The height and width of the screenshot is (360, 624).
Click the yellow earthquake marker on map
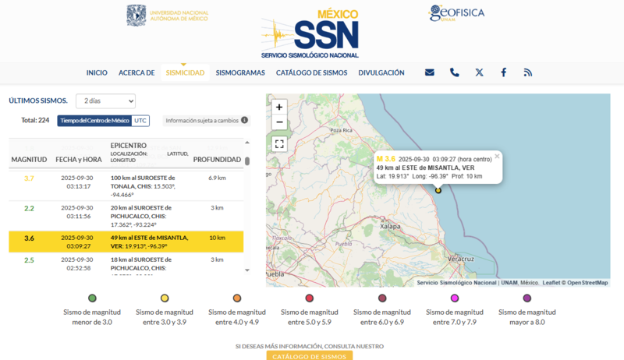coord(438,190)
